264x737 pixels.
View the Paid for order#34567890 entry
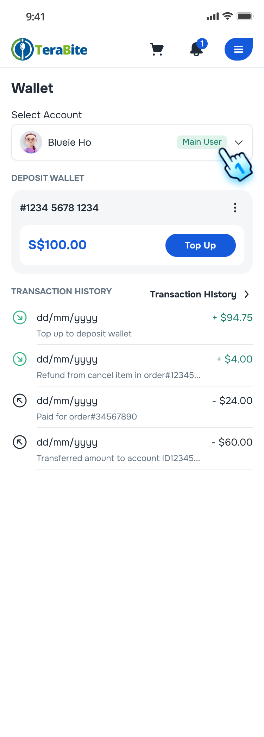pos(144,409)
